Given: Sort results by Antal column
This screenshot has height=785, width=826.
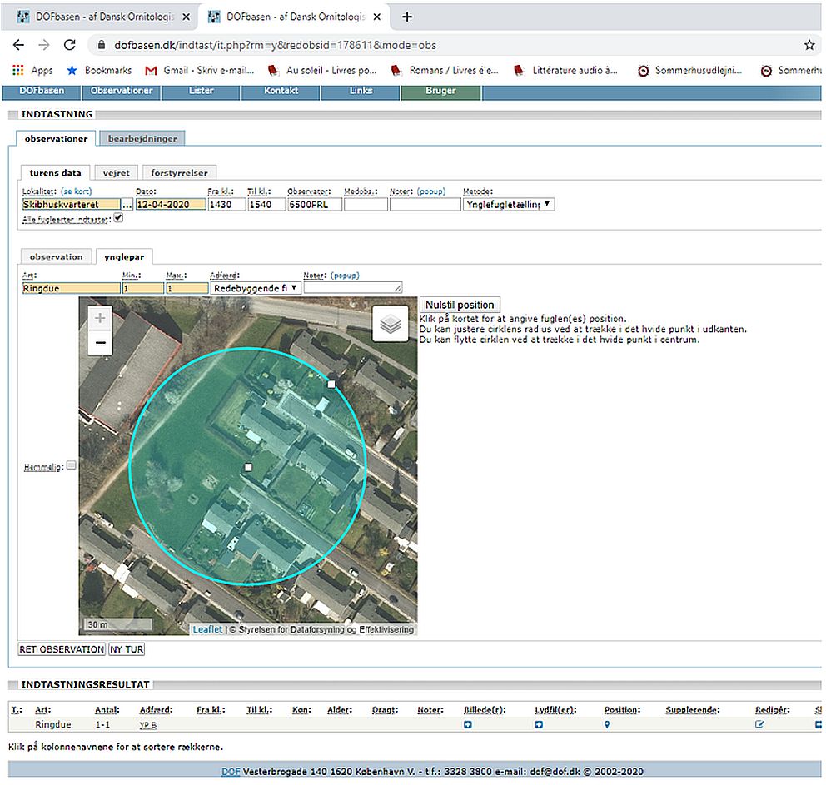Looking at the screenshot, I should tap(107, 710).
